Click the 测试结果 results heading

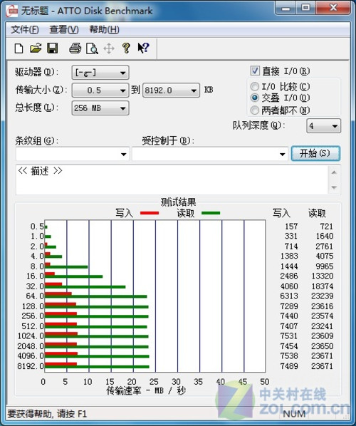coord(178,202)
